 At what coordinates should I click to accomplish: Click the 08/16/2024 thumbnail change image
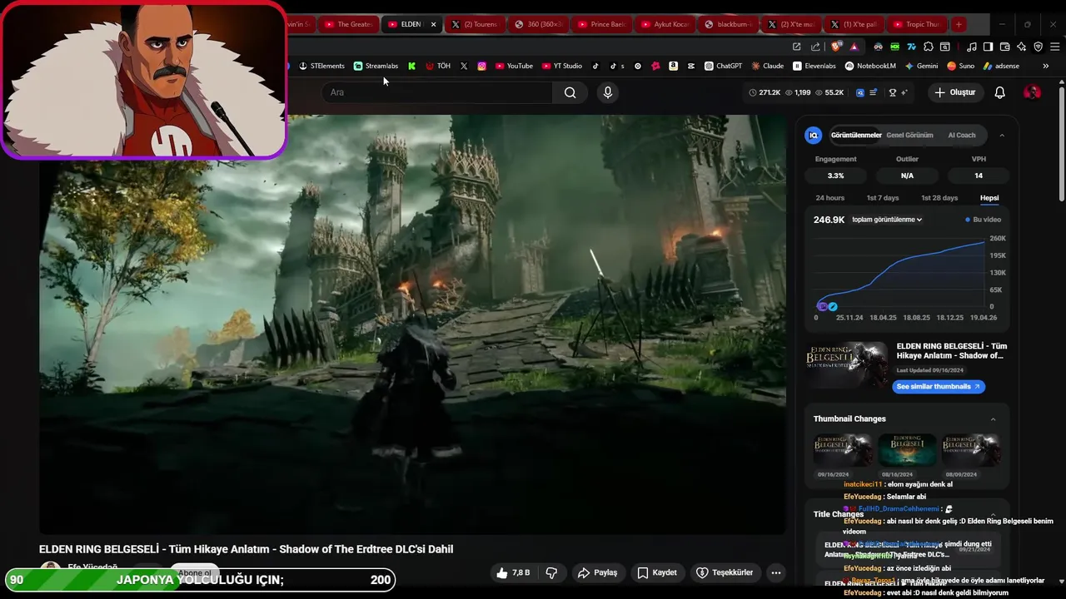(x=907, y=450)
